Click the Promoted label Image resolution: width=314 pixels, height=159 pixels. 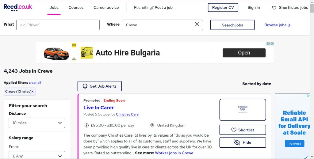(92, 100)
